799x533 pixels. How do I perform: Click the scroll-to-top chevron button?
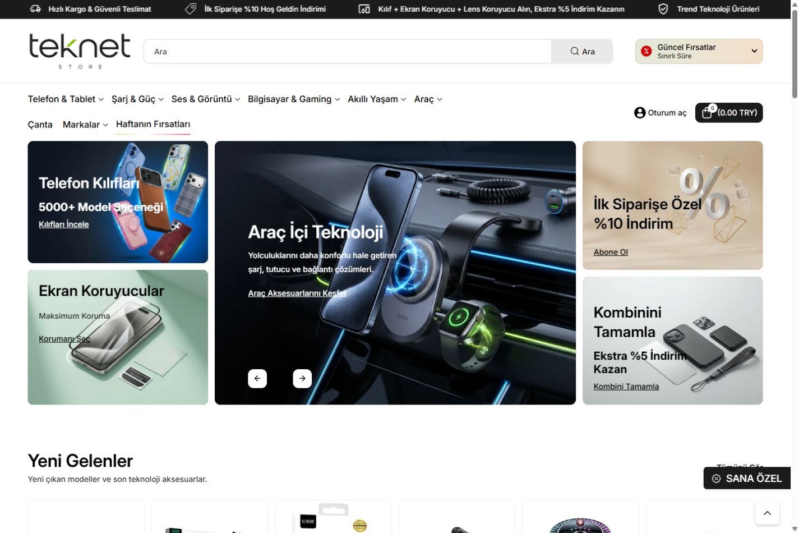(x=768, y=513)
